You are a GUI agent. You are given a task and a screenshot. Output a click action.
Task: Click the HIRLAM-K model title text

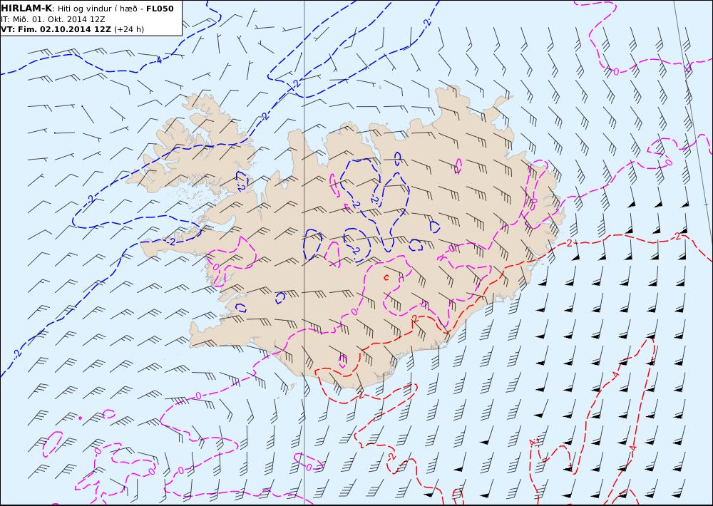[x=26, y=8]
